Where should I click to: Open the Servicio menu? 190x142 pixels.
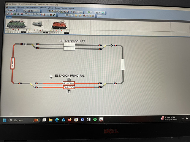click(43, 8)
